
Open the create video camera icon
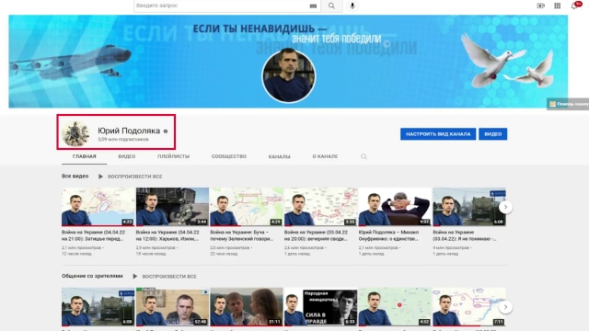[540, 6]
